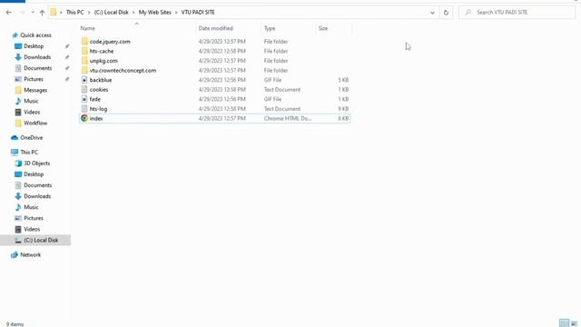Open 3D Objects under This PC
581x327 pixels.
point(36,163)
